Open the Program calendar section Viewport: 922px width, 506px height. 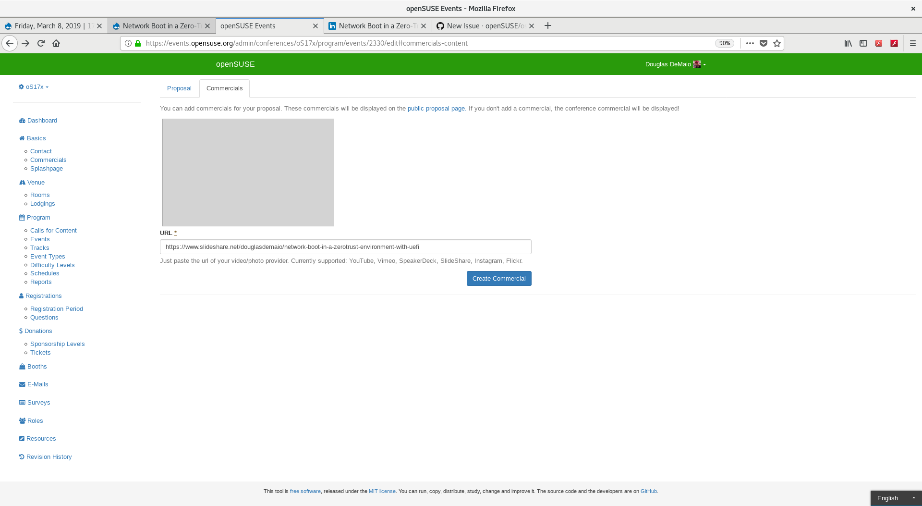[21, 218]
